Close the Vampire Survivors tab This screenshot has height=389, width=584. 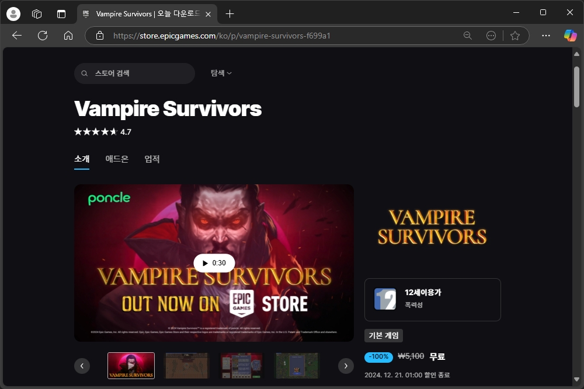(208, 14)
